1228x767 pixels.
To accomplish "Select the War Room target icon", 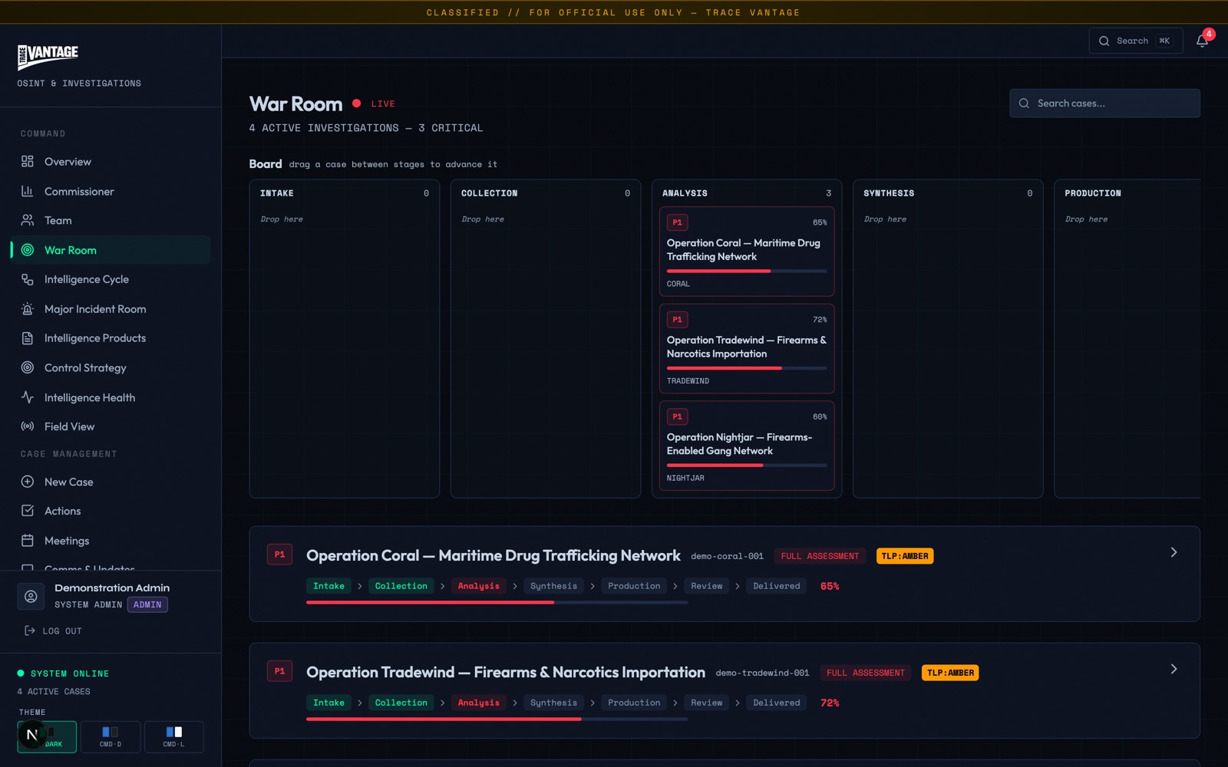I will [x=28, y=250].
